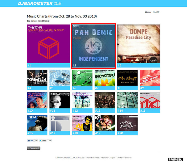Select the #7 Elevated track thumbnail

(105, 80)
